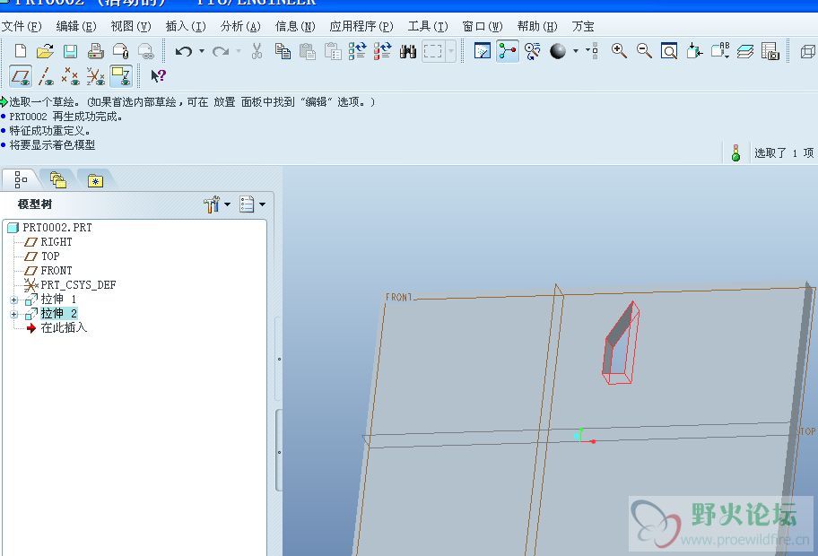Zoom out with the minus magnifier
The width and height of the screenshot is (818, 556).
644,51
